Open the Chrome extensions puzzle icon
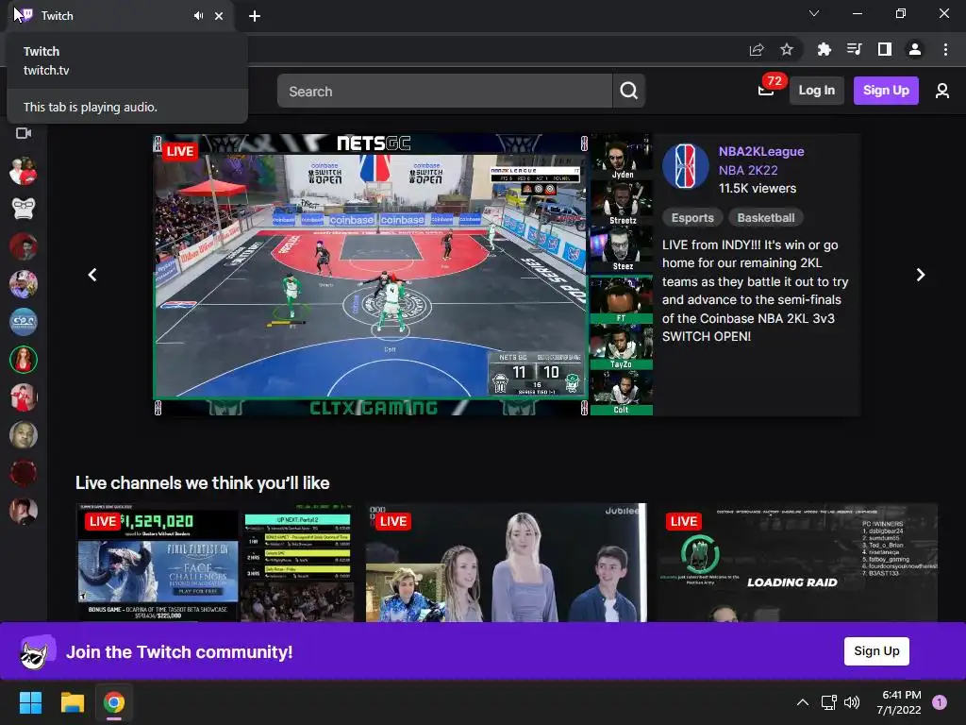Image resolution: width=966 pixels, height=725 pixels. coord(824,49)
